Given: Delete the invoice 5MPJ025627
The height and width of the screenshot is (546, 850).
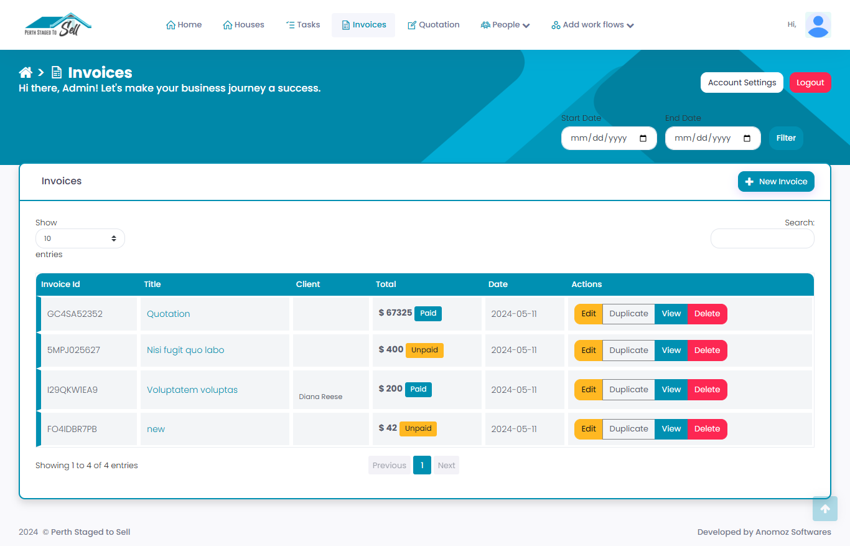Looking at the screenshot, I should (x=707, y=351).
